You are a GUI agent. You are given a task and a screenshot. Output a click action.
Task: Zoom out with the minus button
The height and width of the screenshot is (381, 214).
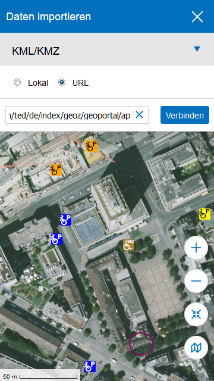tap(196, 281)
